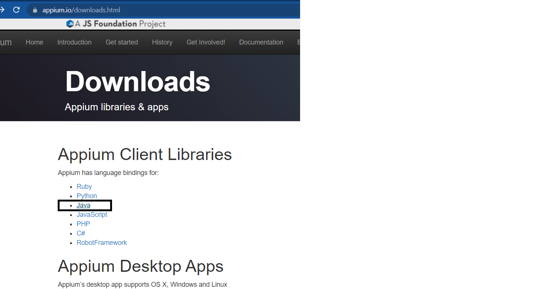547x289 pixels.
Task: Open the History navigation item
Action: click(x=162, y=42)
